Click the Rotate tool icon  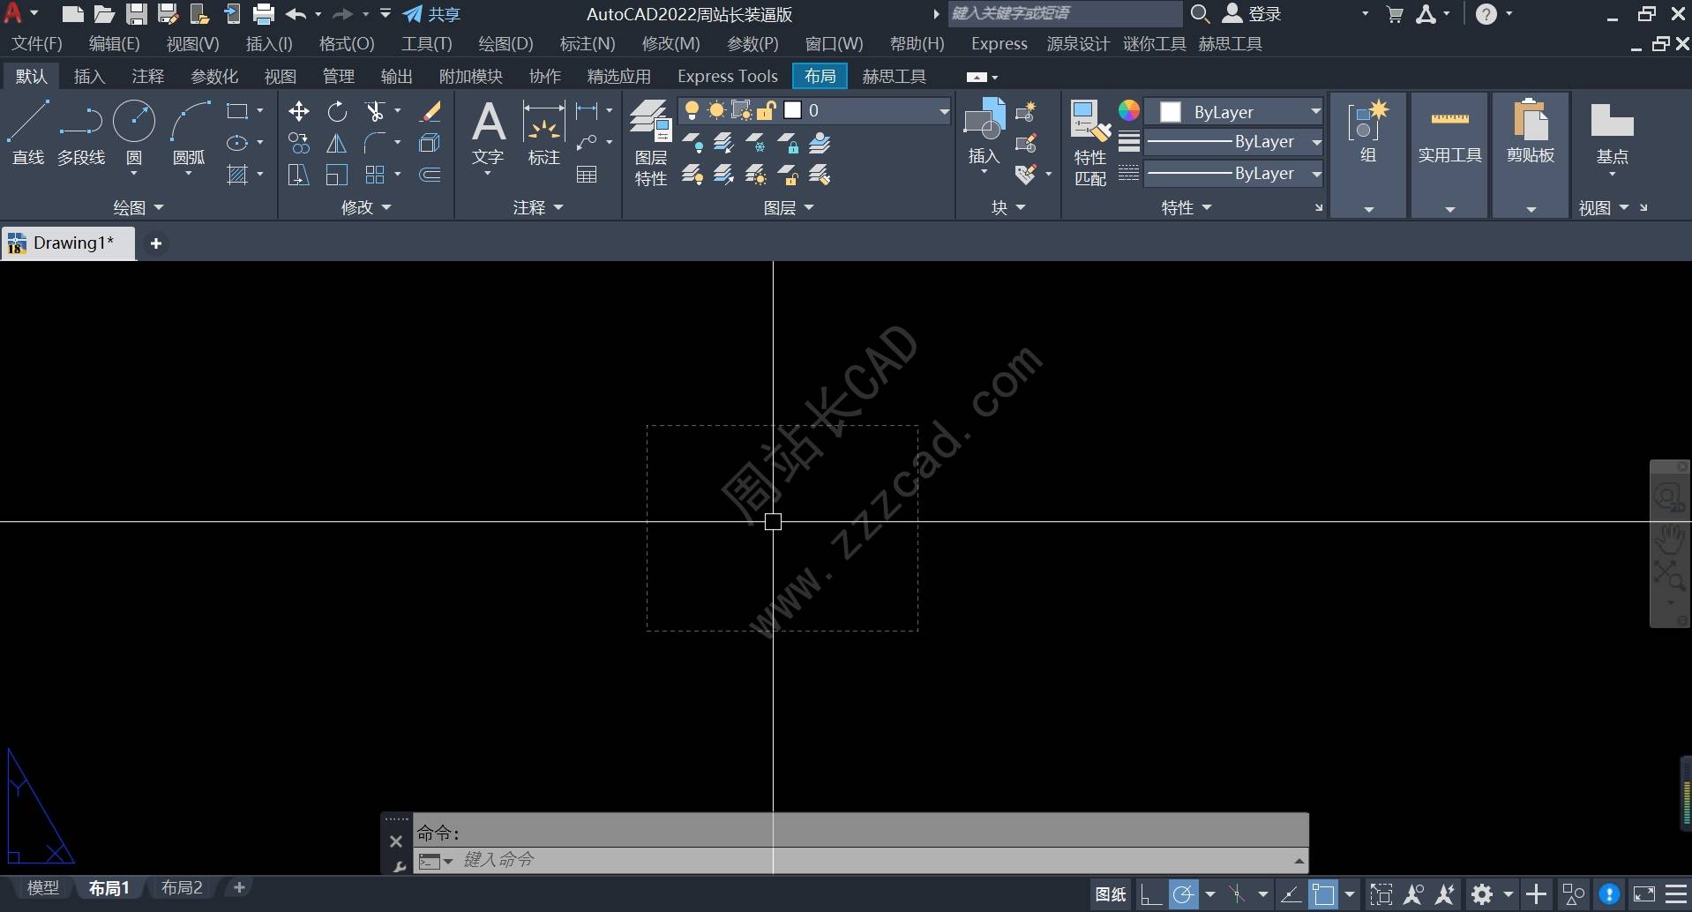337,111
